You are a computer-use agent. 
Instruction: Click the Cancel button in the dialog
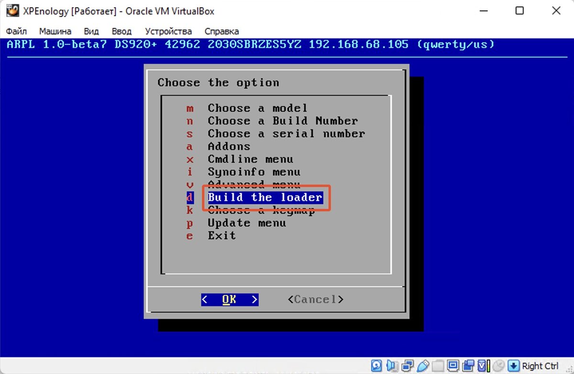click(x=316, y=299)
